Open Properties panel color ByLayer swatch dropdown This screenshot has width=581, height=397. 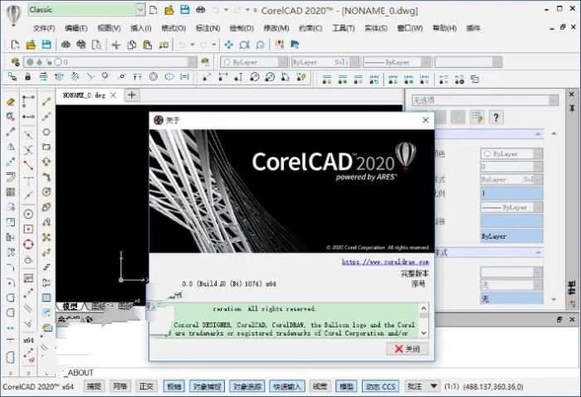coord(538,153)
